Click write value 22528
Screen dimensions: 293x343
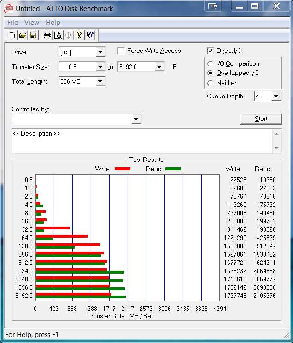(x=238, y=180)
